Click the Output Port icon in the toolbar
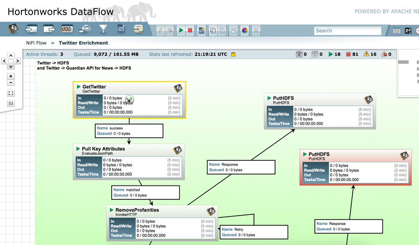This screenshot has width=419, height=245. coord(48,30)
